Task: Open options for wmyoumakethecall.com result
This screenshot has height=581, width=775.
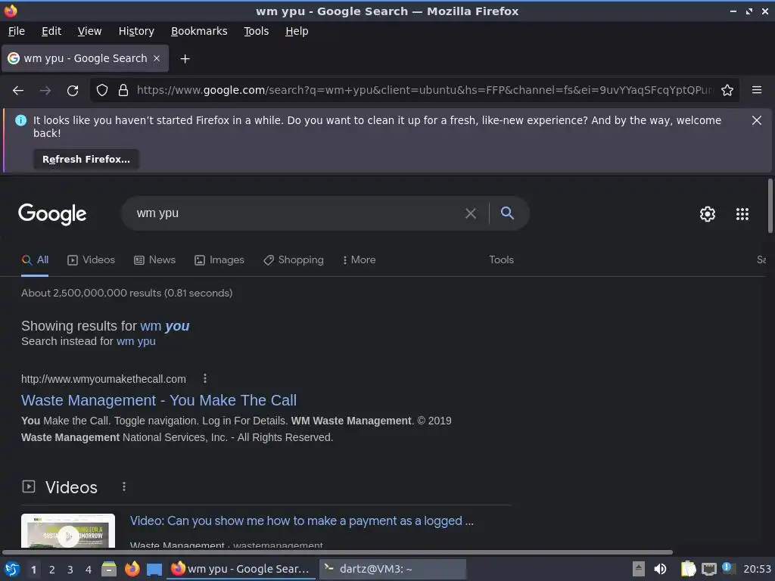Action: (x=205, y=379)
